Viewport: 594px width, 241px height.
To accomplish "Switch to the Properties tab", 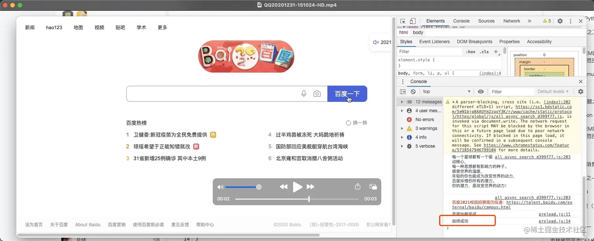I will tap(510, 42).
